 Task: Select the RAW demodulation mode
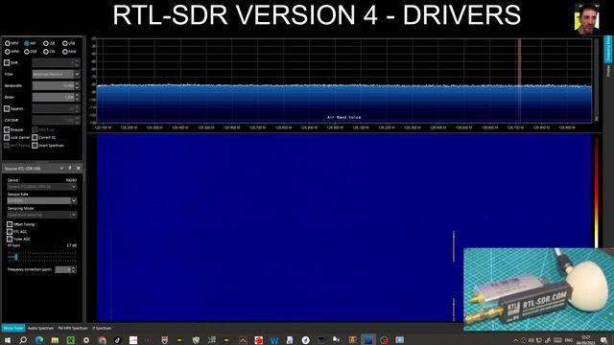click(65, 51)
